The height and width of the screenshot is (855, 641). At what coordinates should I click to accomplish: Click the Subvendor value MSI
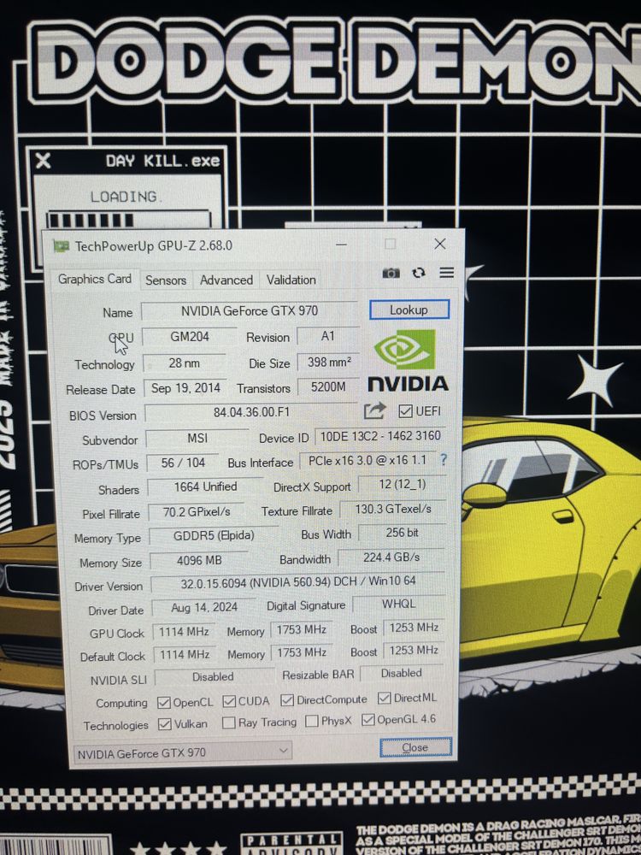coord(197,439)
